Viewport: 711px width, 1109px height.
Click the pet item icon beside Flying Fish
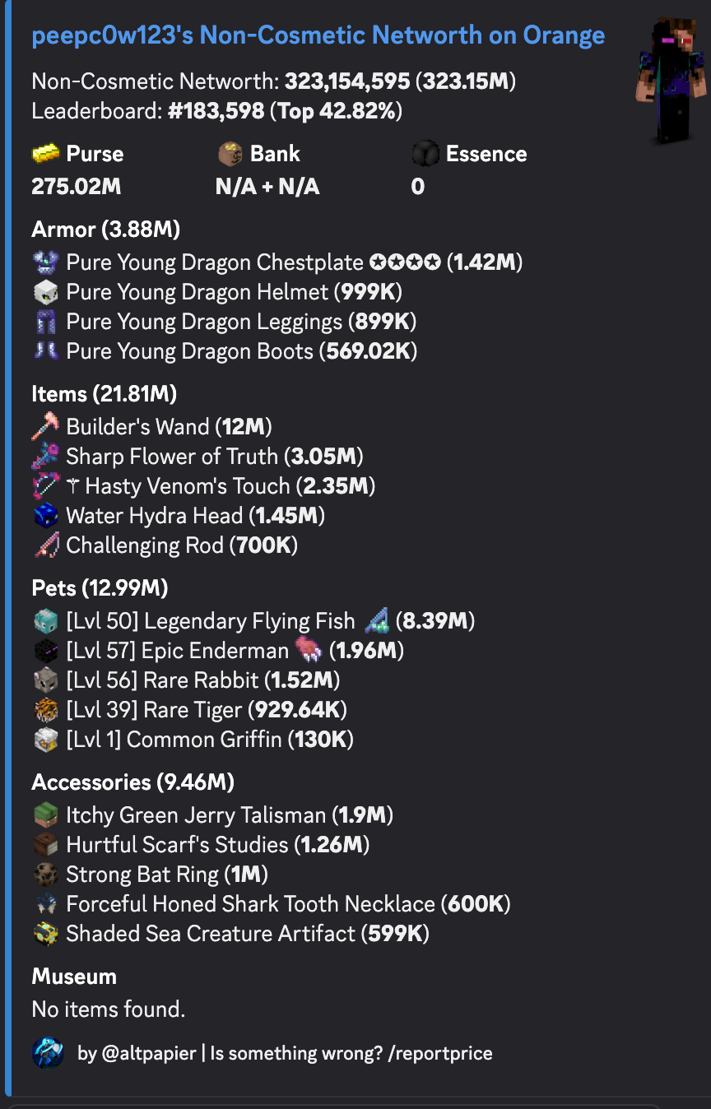click(376, 621)
